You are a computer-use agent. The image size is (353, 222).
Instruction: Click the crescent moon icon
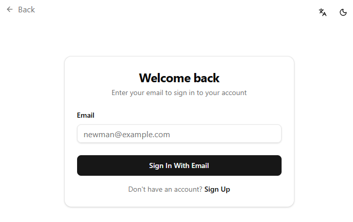click(x=343, y=12)
